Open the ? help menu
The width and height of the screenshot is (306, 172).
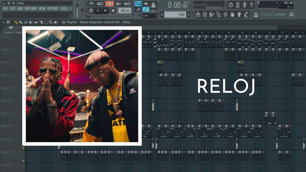[71, 9]
